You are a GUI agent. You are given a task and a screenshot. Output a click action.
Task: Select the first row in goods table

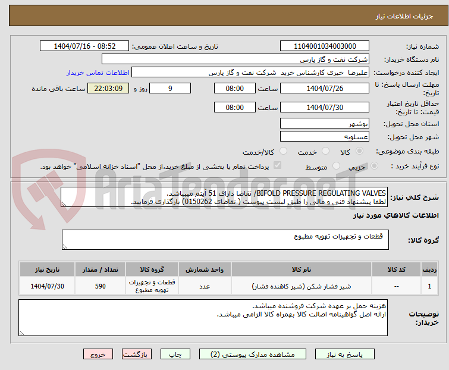(224, 286)
